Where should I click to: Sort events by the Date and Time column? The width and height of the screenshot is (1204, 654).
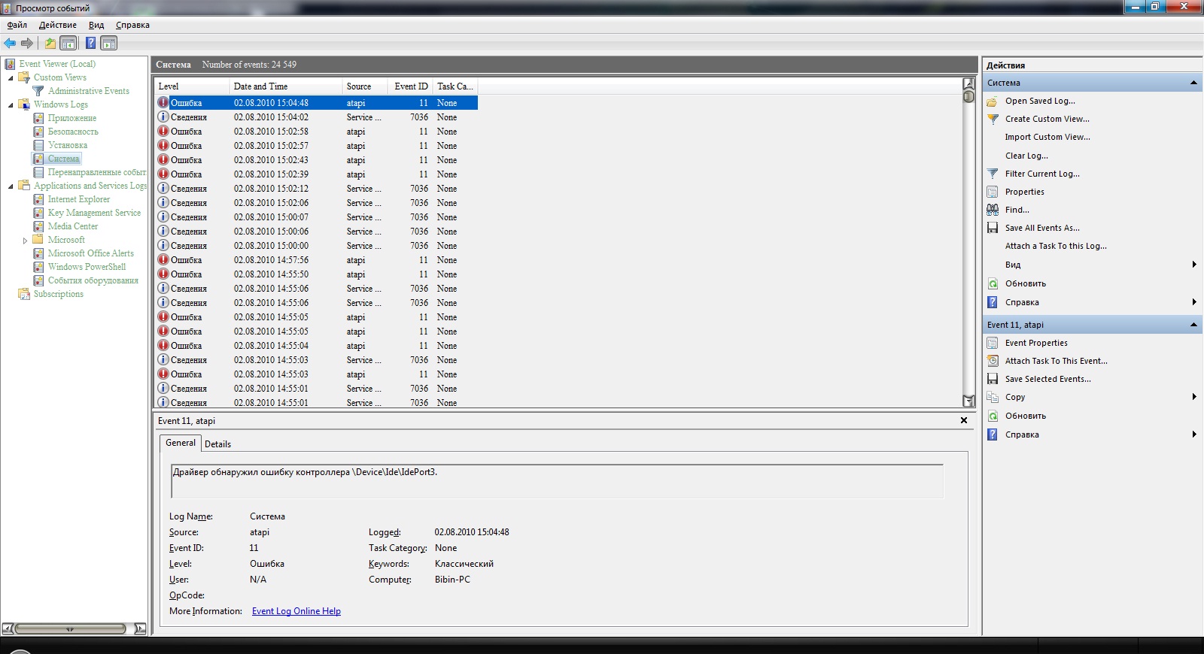click(x=286, y=86)
